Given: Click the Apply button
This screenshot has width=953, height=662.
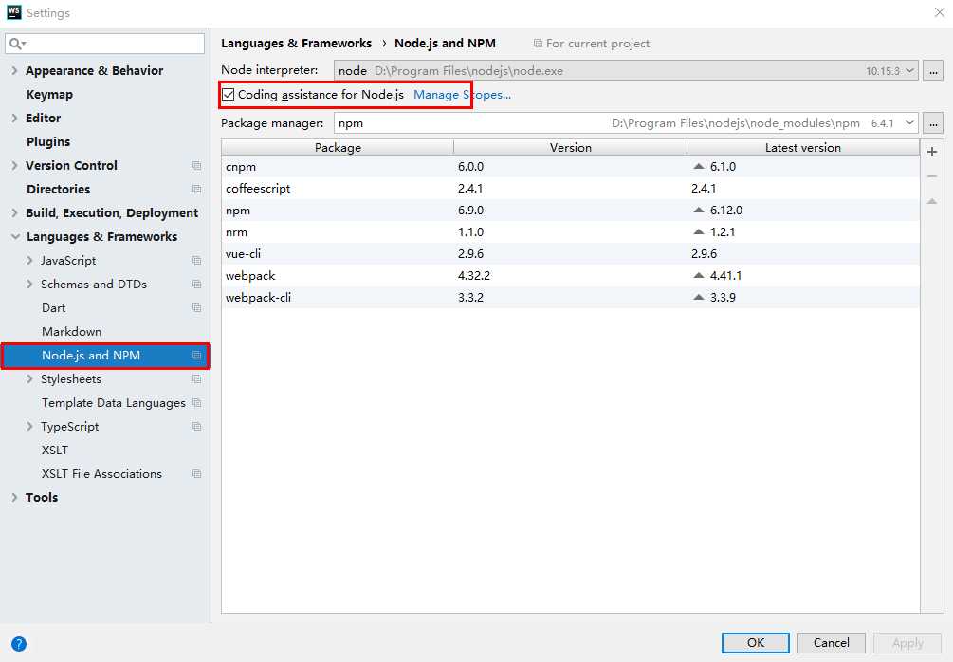Looking at the screenshot, I should pyautogui.click(x=907, y=642).
